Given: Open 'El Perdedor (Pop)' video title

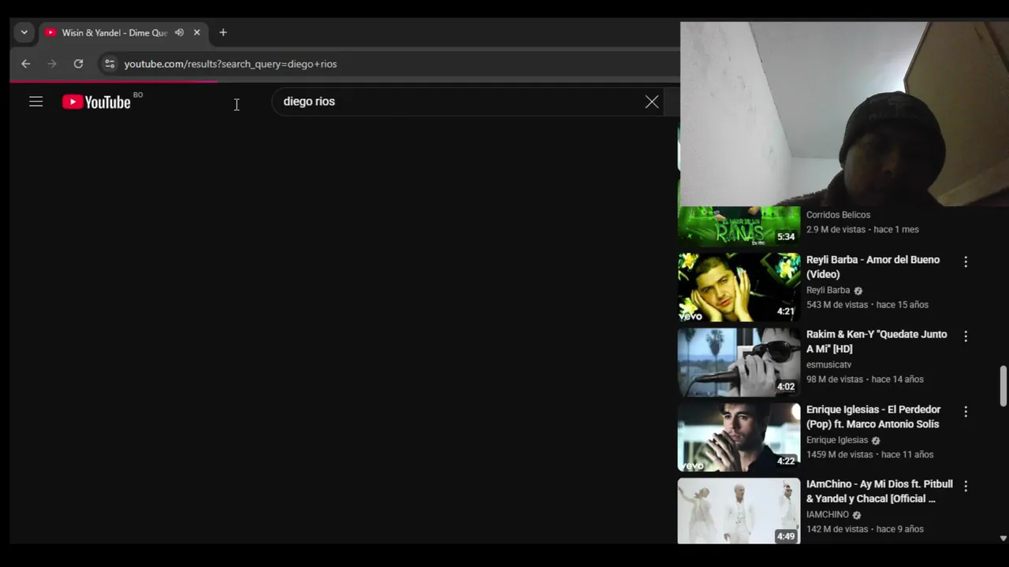Looking at the screenshot, I should (873, 417).
